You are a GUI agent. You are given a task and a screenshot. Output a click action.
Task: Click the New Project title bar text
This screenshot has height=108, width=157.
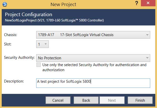[x=63, y=5]
